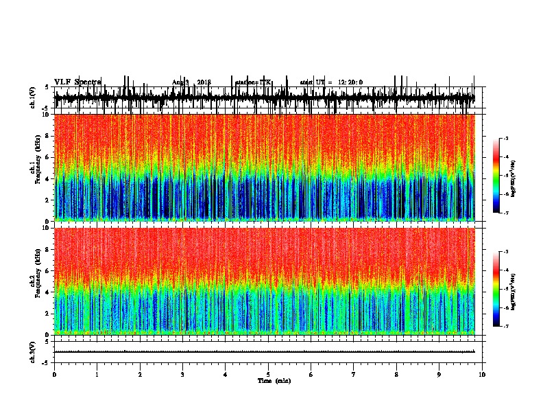Click the ch.1 spectrogram color scale bar
Image resolution: width=543 pixels, height=420 pixels.
(496, 175)
